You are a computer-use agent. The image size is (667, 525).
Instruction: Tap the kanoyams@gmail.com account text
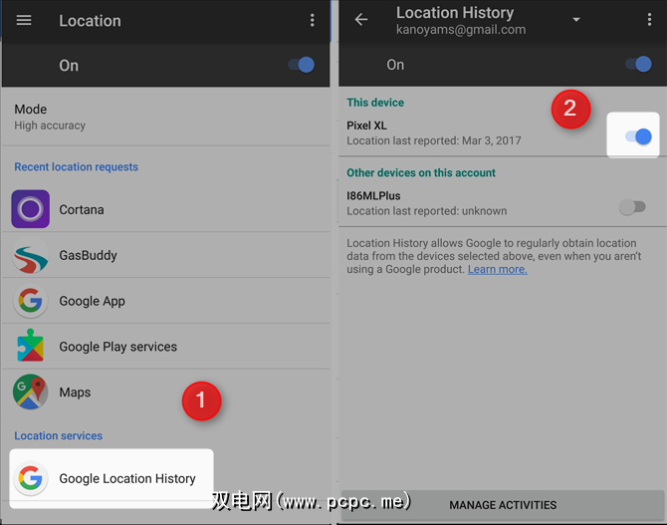point(461,30)
